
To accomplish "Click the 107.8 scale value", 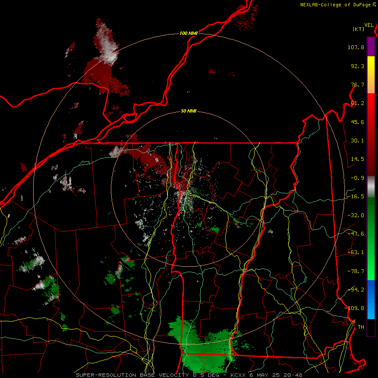I will [356, 47].
